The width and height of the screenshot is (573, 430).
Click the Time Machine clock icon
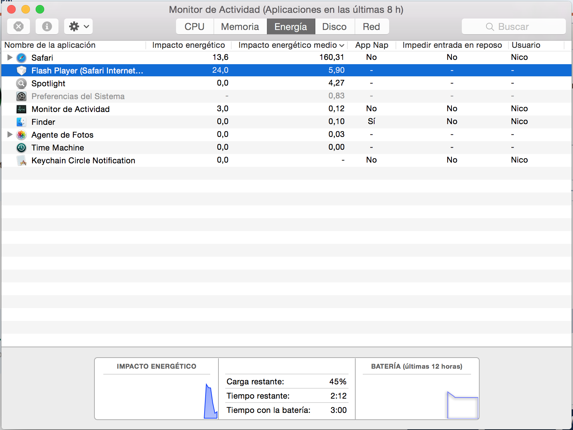[x=21, y=148]
